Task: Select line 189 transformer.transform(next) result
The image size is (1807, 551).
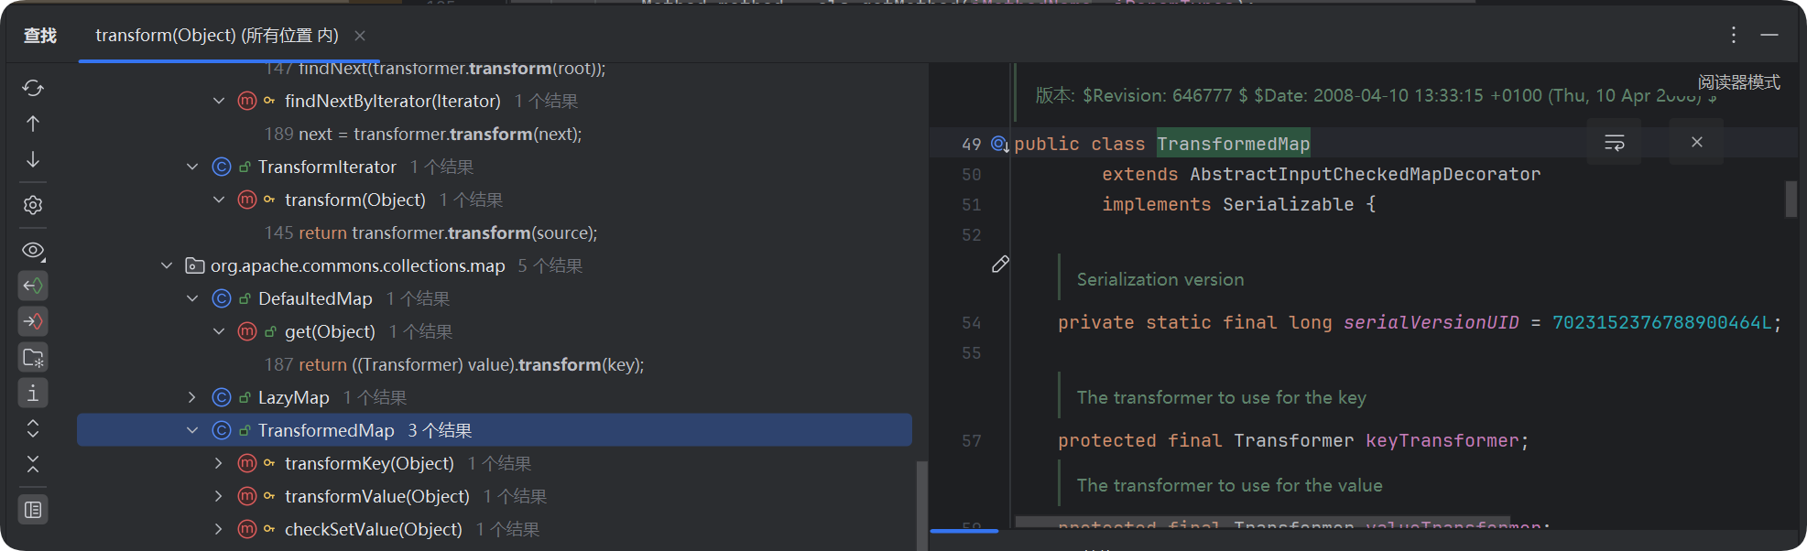Action: click(x=423, y=134)
